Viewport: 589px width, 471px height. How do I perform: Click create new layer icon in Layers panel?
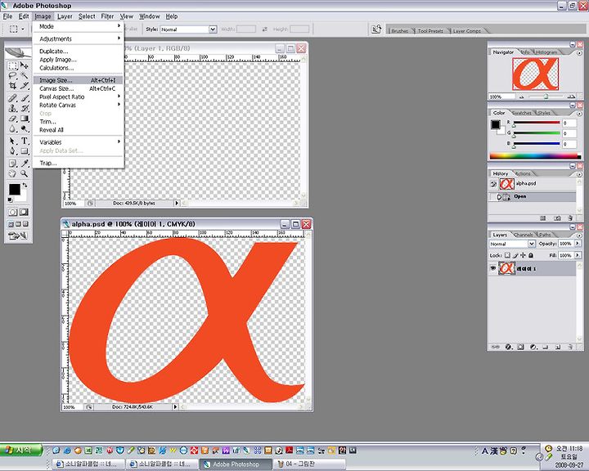click(558, 347)
